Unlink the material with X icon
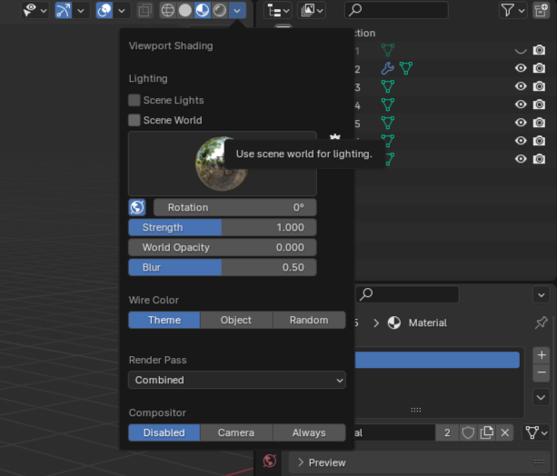 [505, 432]
